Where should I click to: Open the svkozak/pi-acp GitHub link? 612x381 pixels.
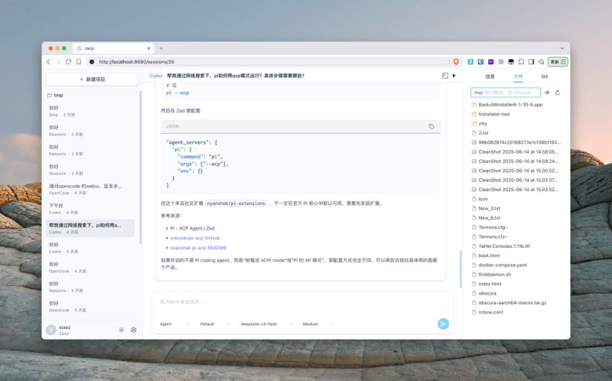[x=195, y=238]
